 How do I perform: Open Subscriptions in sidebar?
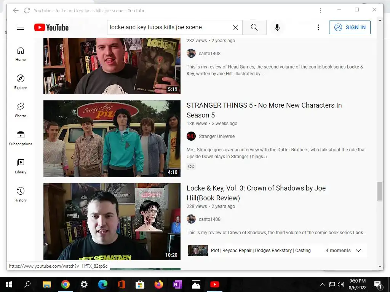point(21,138)
